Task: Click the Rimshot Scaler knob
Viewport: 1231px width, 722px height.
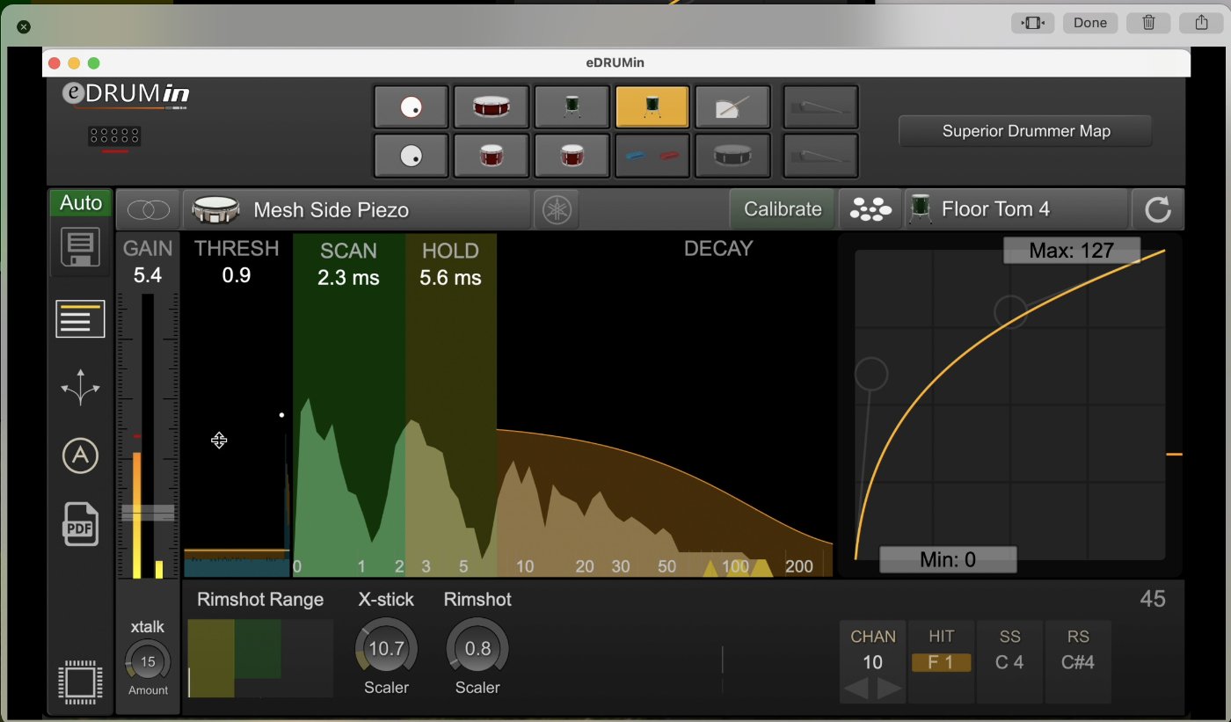Action: pos(477,649)
